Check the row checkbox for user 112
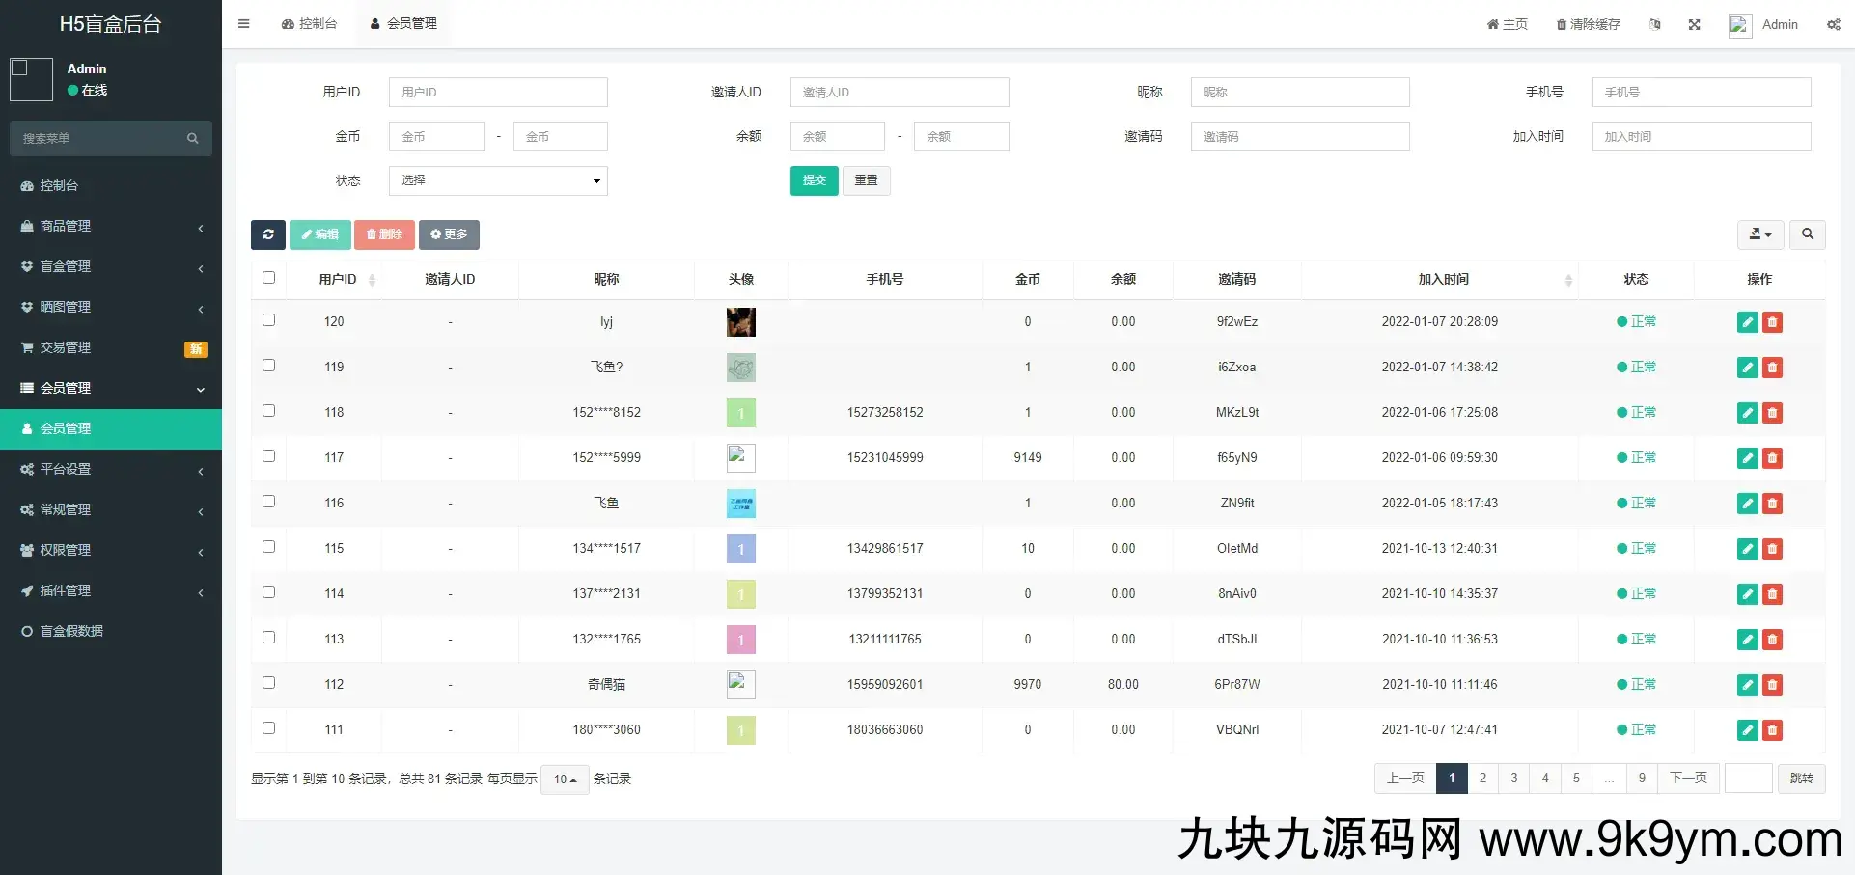 (x=269, y=682)
